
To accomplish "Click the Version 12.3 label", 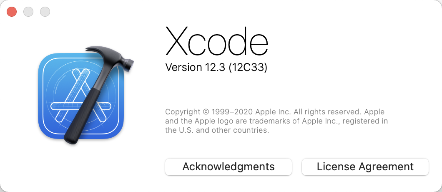I will 195,67.
